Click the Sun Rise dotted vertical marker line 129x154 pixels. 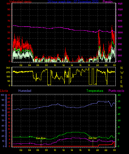click(x=41, y=143)
